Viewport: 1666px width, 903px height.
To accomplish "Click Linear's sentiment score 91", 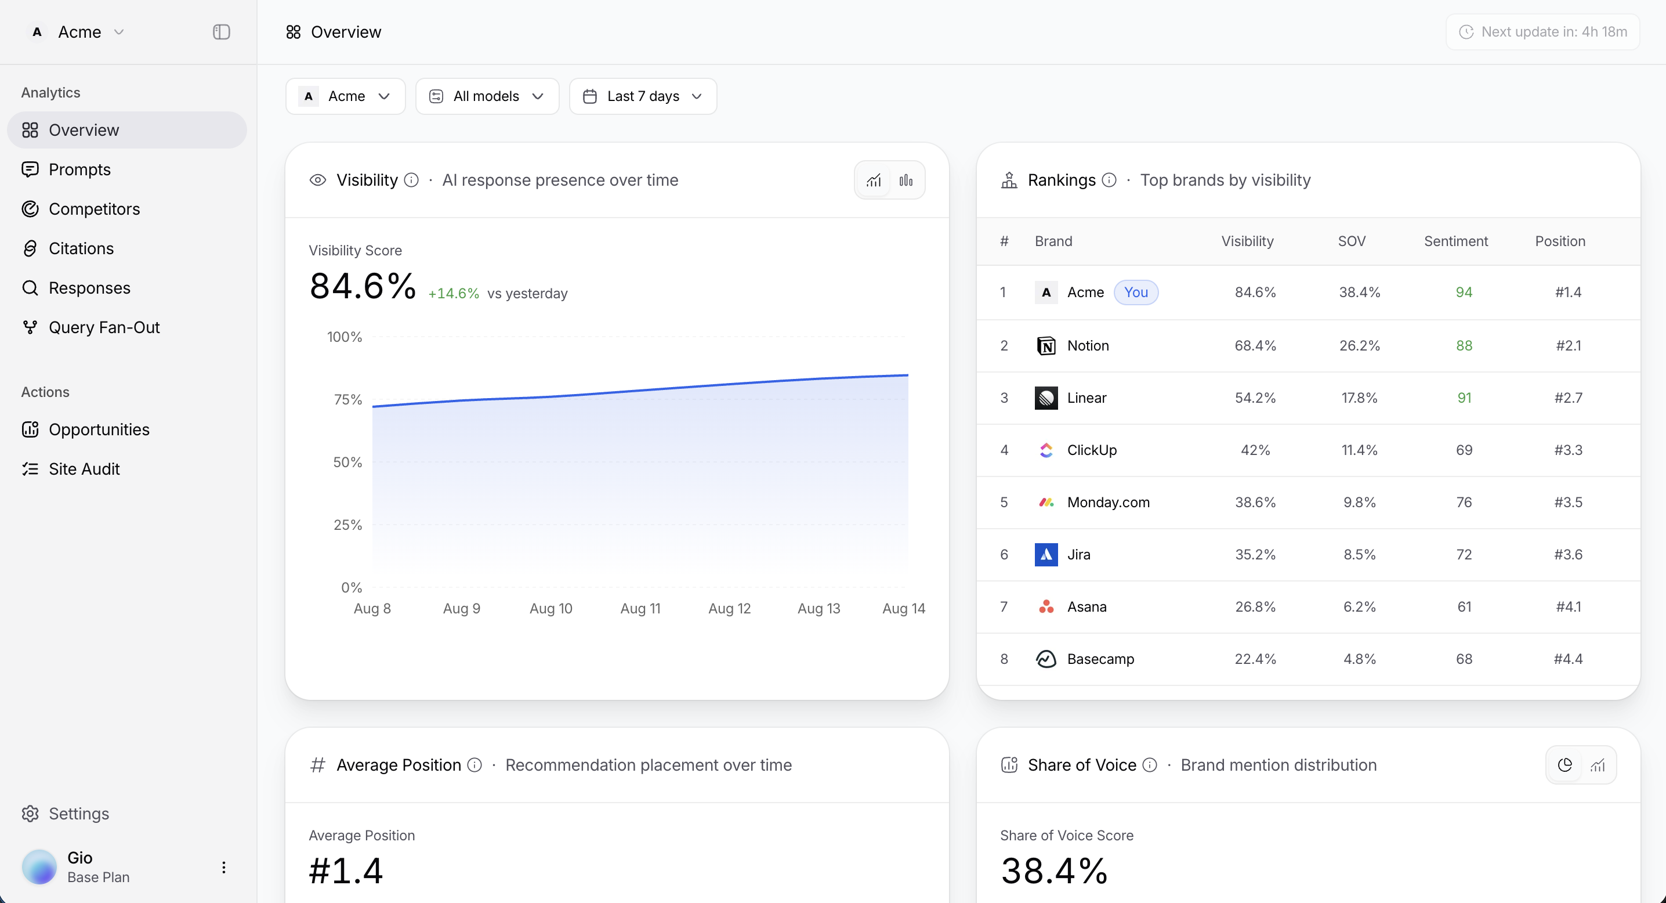I will tap(1464, 399).
